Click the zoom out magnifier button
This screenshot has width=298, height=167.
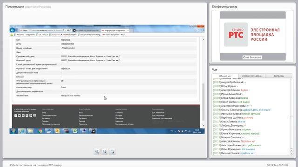pyautogui.click(x=105, y=152)
